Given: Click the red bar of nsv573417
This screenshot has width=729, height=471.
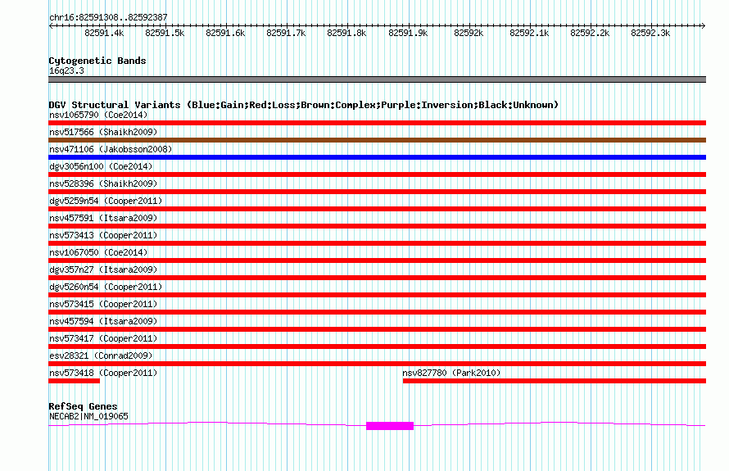Looking at the screenshot, I should tap(377, 346).
